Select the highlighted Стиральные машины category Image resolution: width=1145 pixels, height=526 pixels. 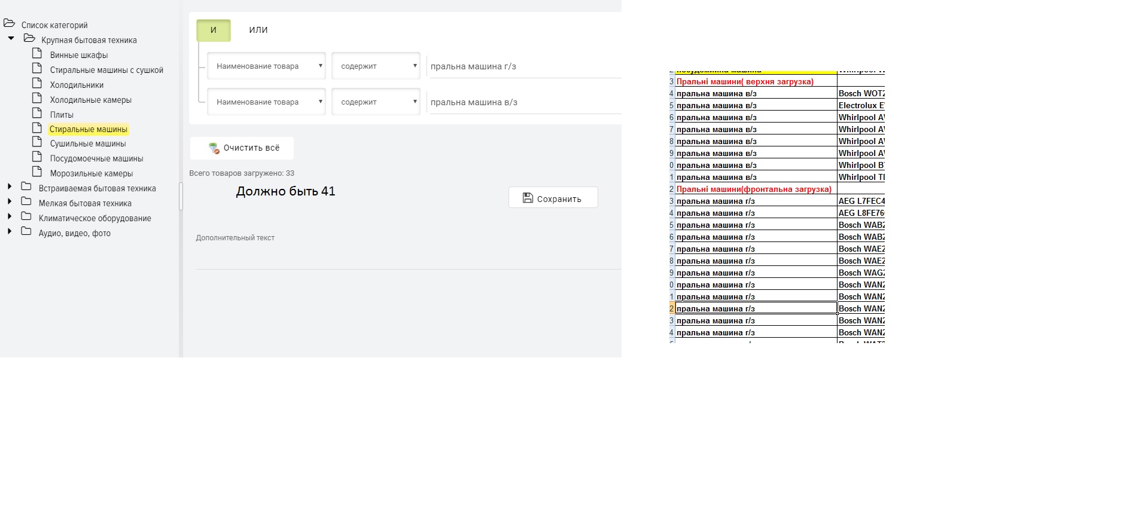[89, 129]
